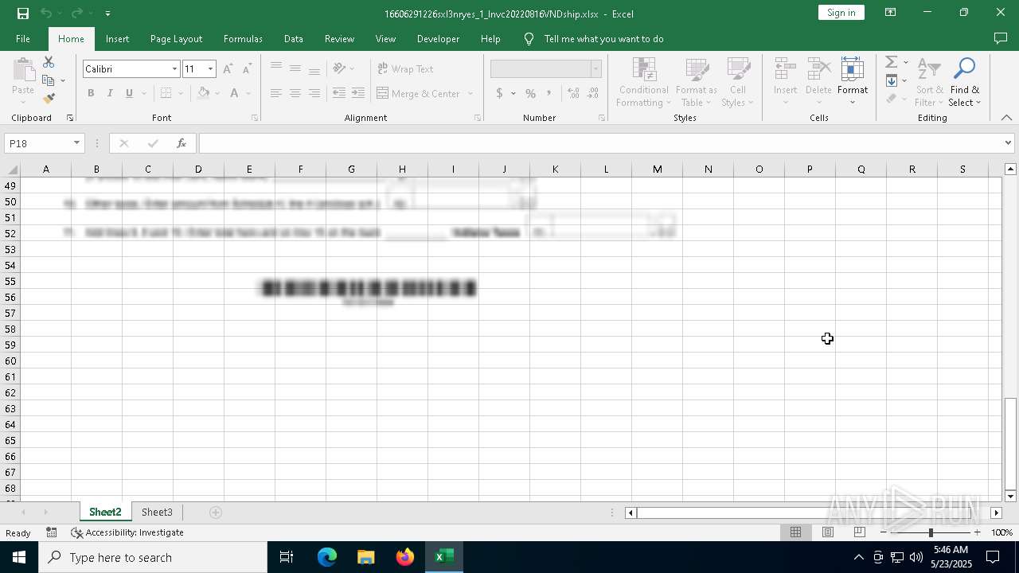Add new sheet with plus button

pos(216,512)
